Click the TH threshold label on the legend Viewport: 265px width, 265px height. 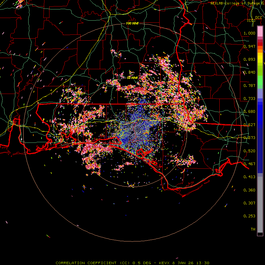[x=253, y=229]
